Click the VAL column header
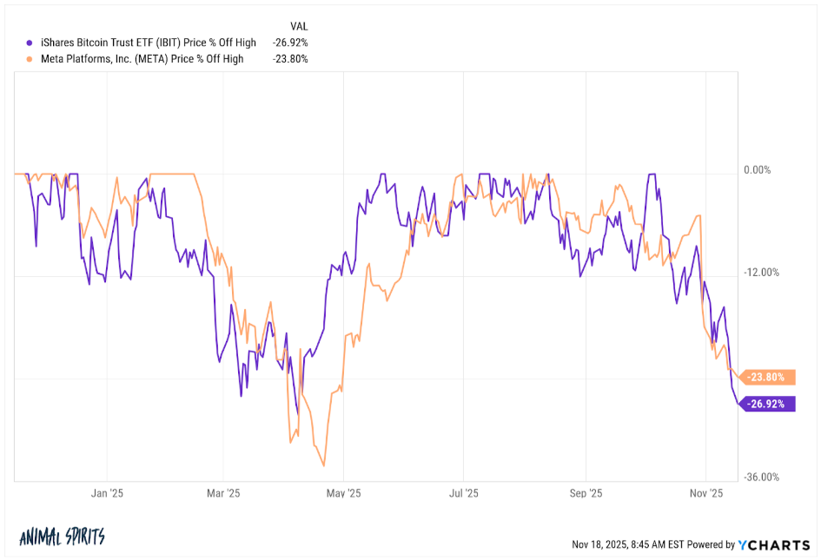 (x=299, y=25)
